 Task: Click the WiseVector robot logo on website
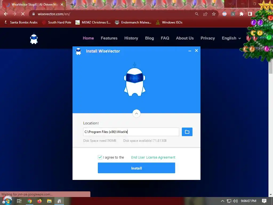tap(34, 39)
